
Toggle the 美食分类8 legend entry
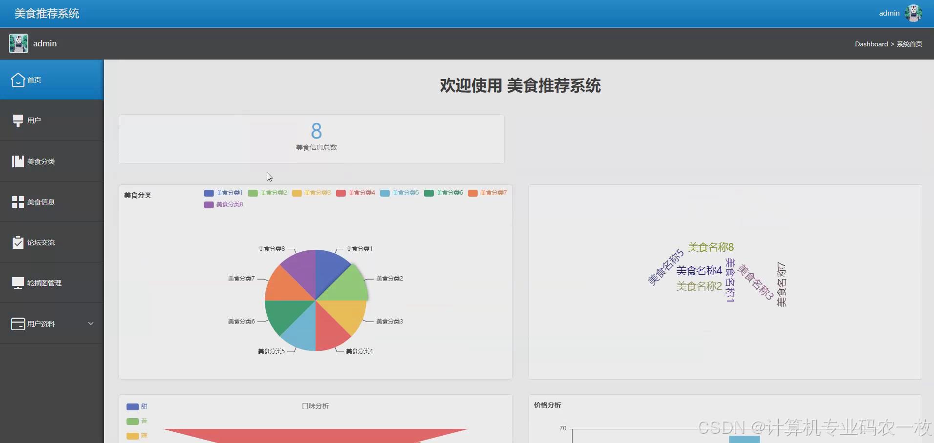(223, 204)
